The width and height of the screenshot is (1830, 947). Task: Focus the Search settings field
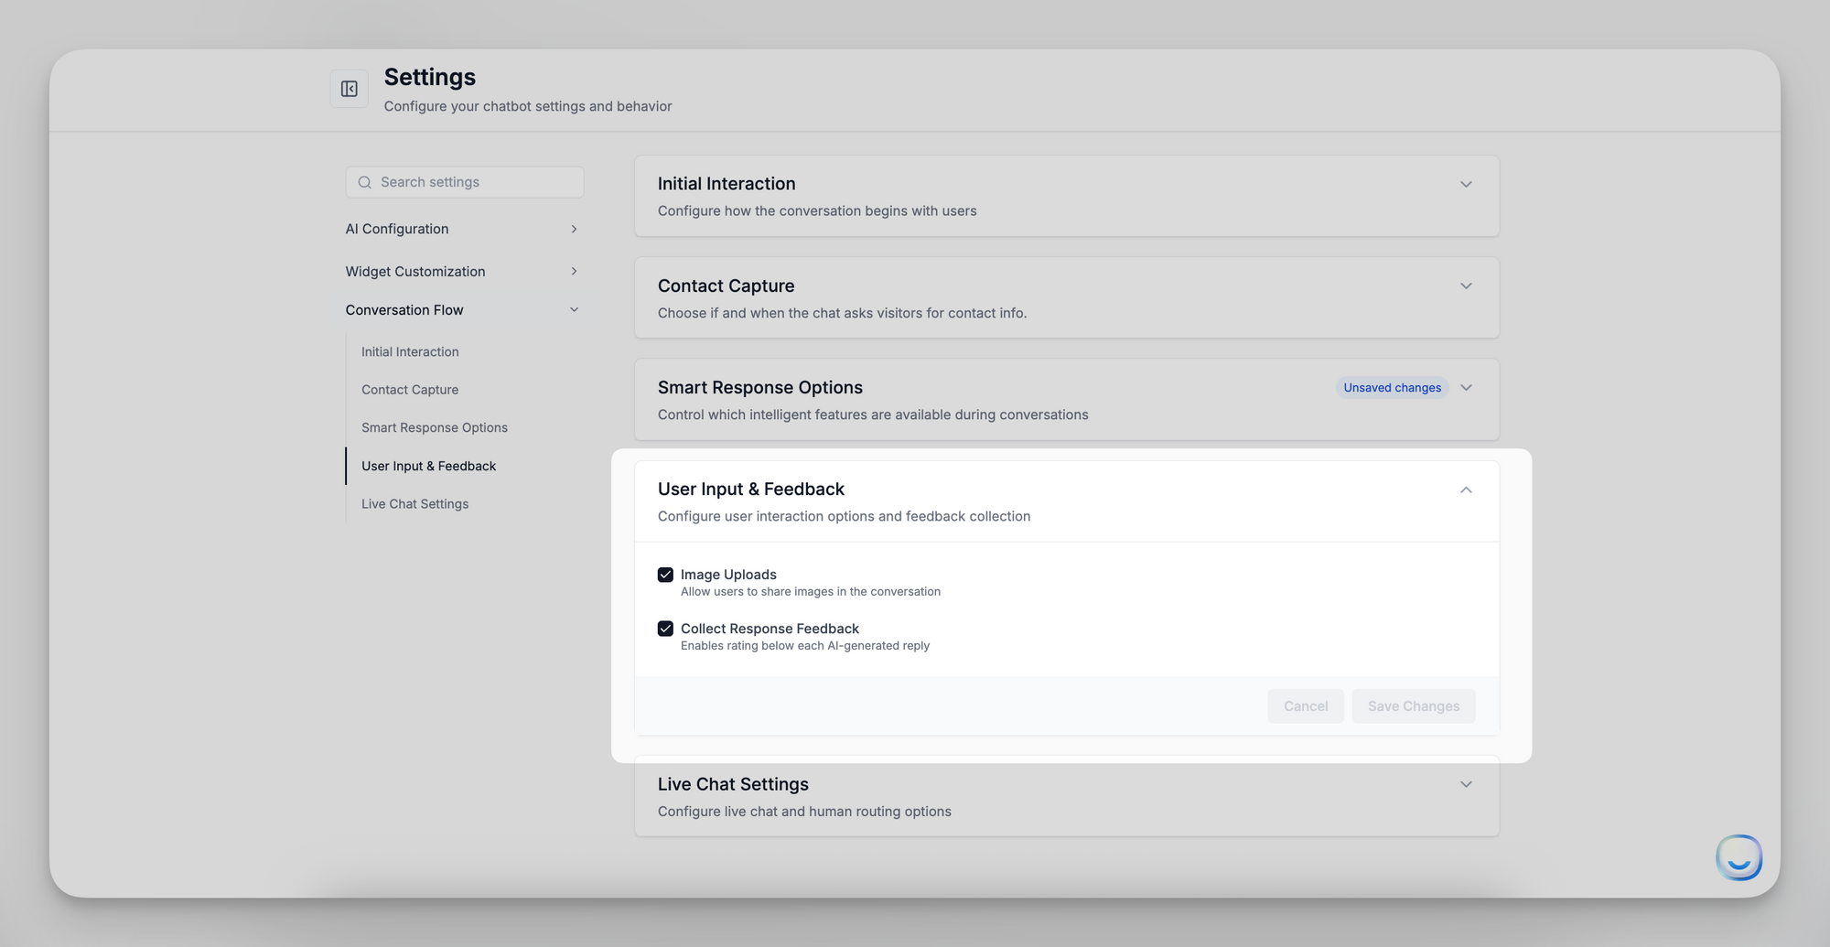(465, 182)
